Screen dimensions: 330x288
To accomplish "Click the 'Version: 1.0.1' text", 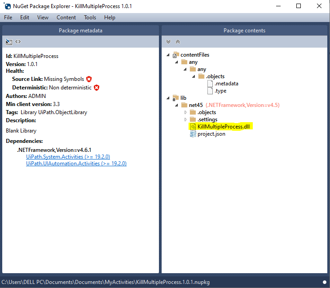I will coord(22,64).
